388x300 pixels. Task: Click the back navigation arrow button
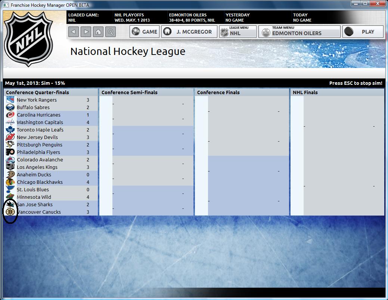tap(74, 32)
